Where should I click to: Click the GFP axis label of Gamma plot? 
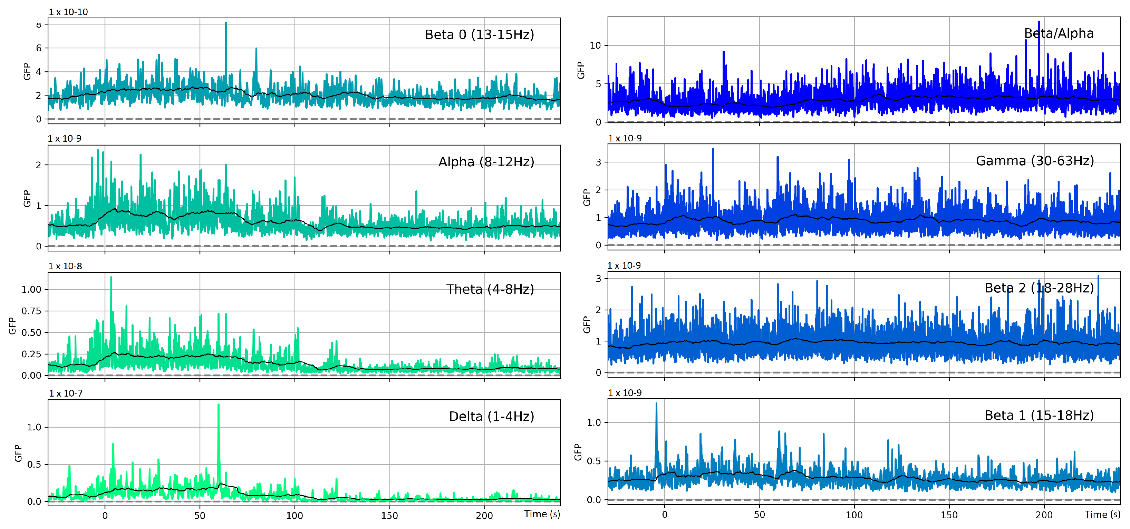click(x=587, y=197)
